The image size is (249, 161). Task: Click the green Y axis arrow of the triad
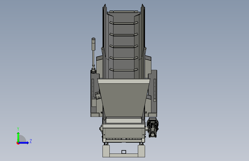[18, 137]
